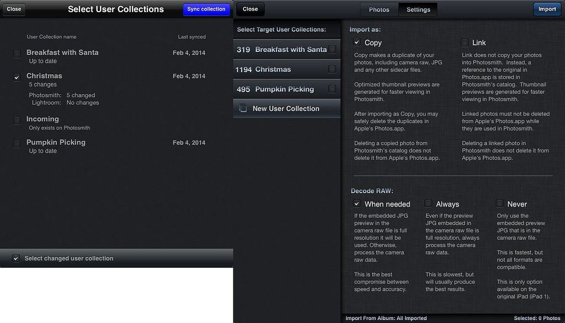Check target collection 319 Breakfast with Santa
This screenshot has height=323, width=565.
(x=332, y=49)
